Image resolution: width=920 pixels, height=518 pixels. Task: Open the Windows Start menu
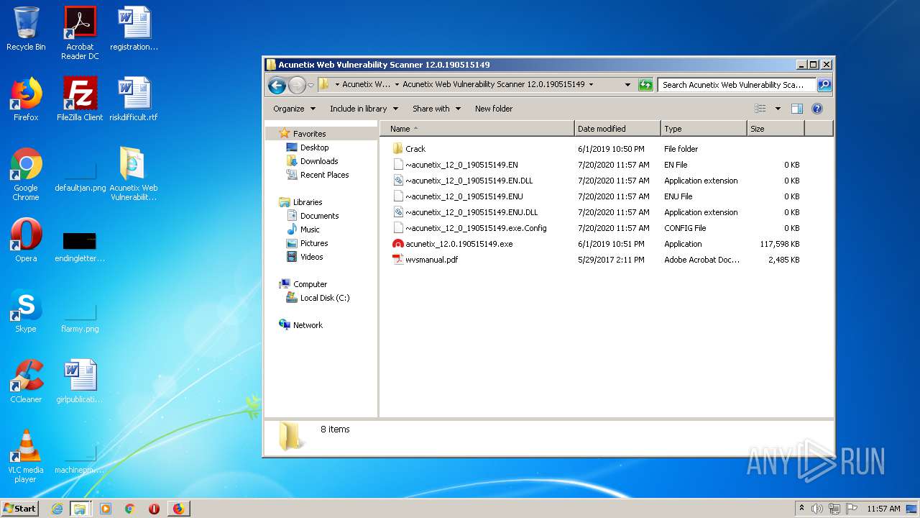(x=20, y=509)
